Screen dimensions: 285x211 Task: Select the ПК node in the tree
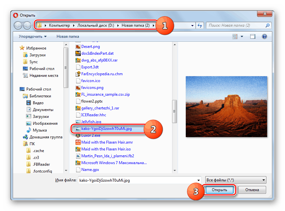pos(32,144)
